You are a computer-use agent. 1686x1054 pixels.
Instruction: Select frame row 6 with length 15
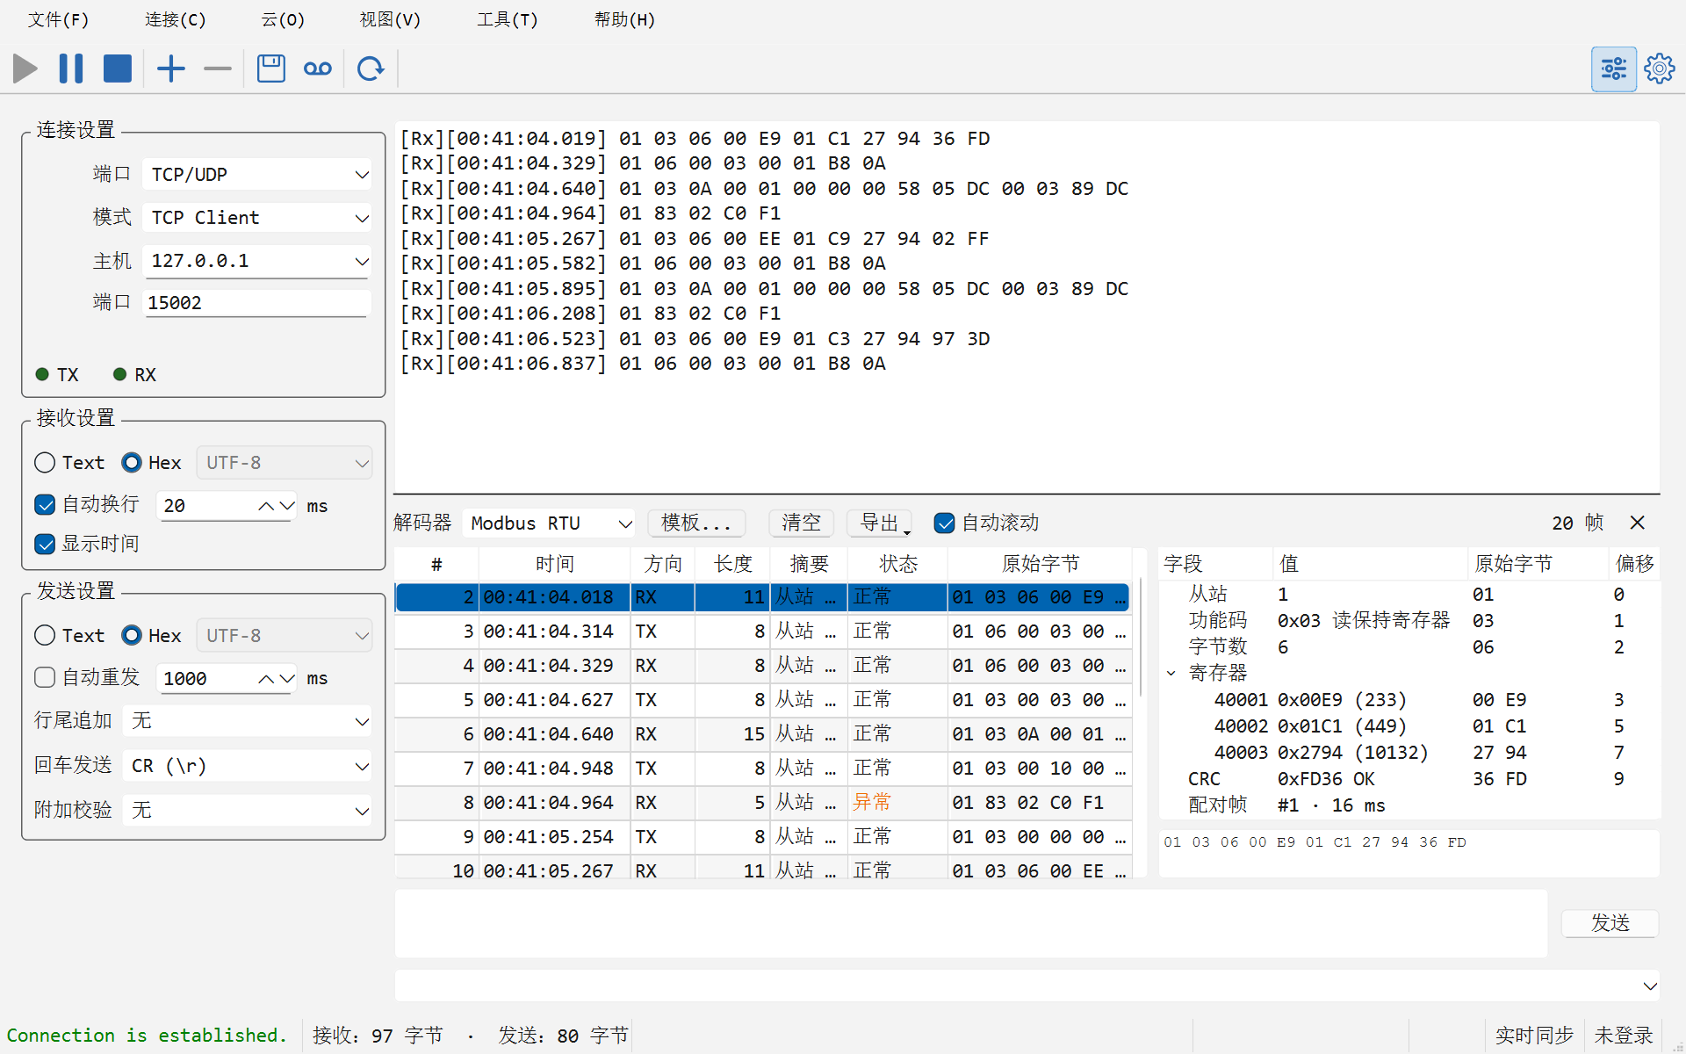[x=762, y=734]
